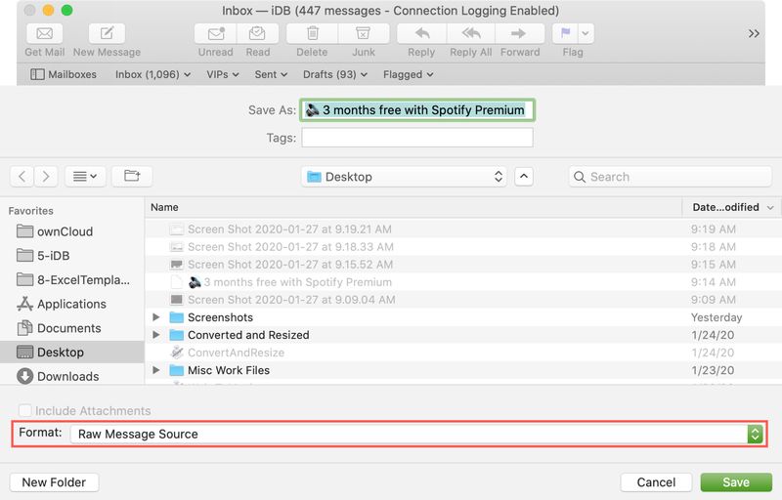
Task: Click the Cancel button
Action: click(x=656, y=482)
